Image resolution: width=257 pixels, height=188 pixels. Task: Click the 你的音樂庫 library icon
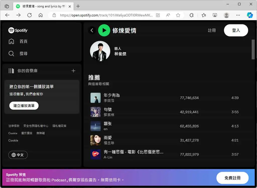[11, 71]
